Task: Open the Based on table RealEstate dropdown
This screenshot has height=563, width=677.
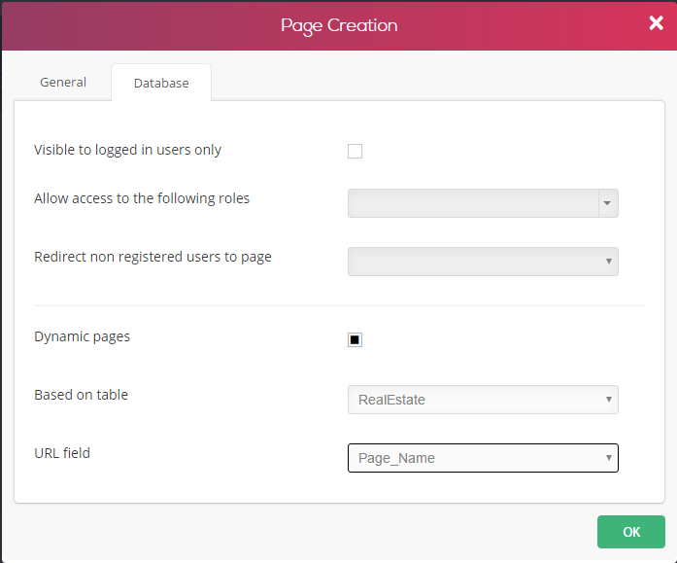Action: 483,400
